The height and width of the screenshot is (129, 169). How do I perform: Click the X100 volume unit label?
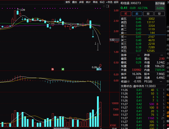(x=113, y=125)
